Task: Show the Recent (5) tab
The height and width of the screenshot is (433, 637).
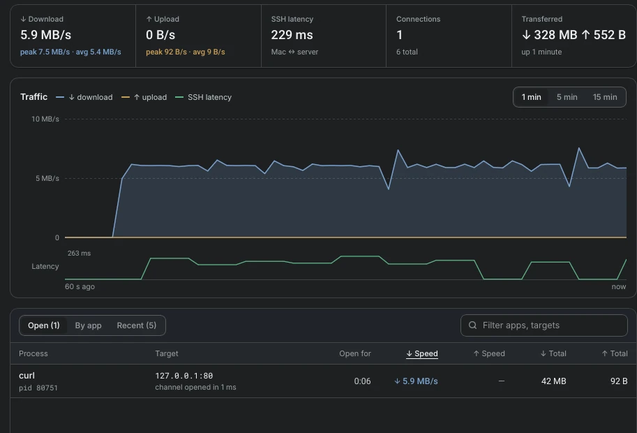Action: point(137,325)
